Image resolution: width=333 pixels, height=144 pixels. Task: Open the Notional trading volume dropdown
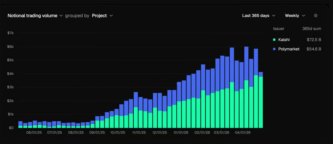coord(35,16)
